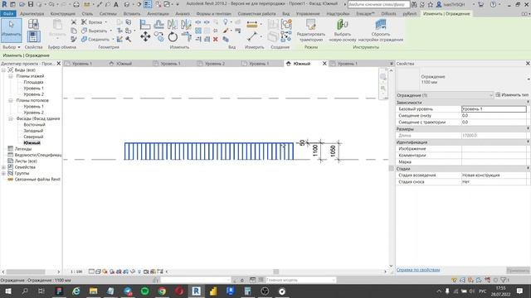Open the Ограждение (1) filter dropdown
The width and height of the screenshot is (531, 298).
click(445, 95)
